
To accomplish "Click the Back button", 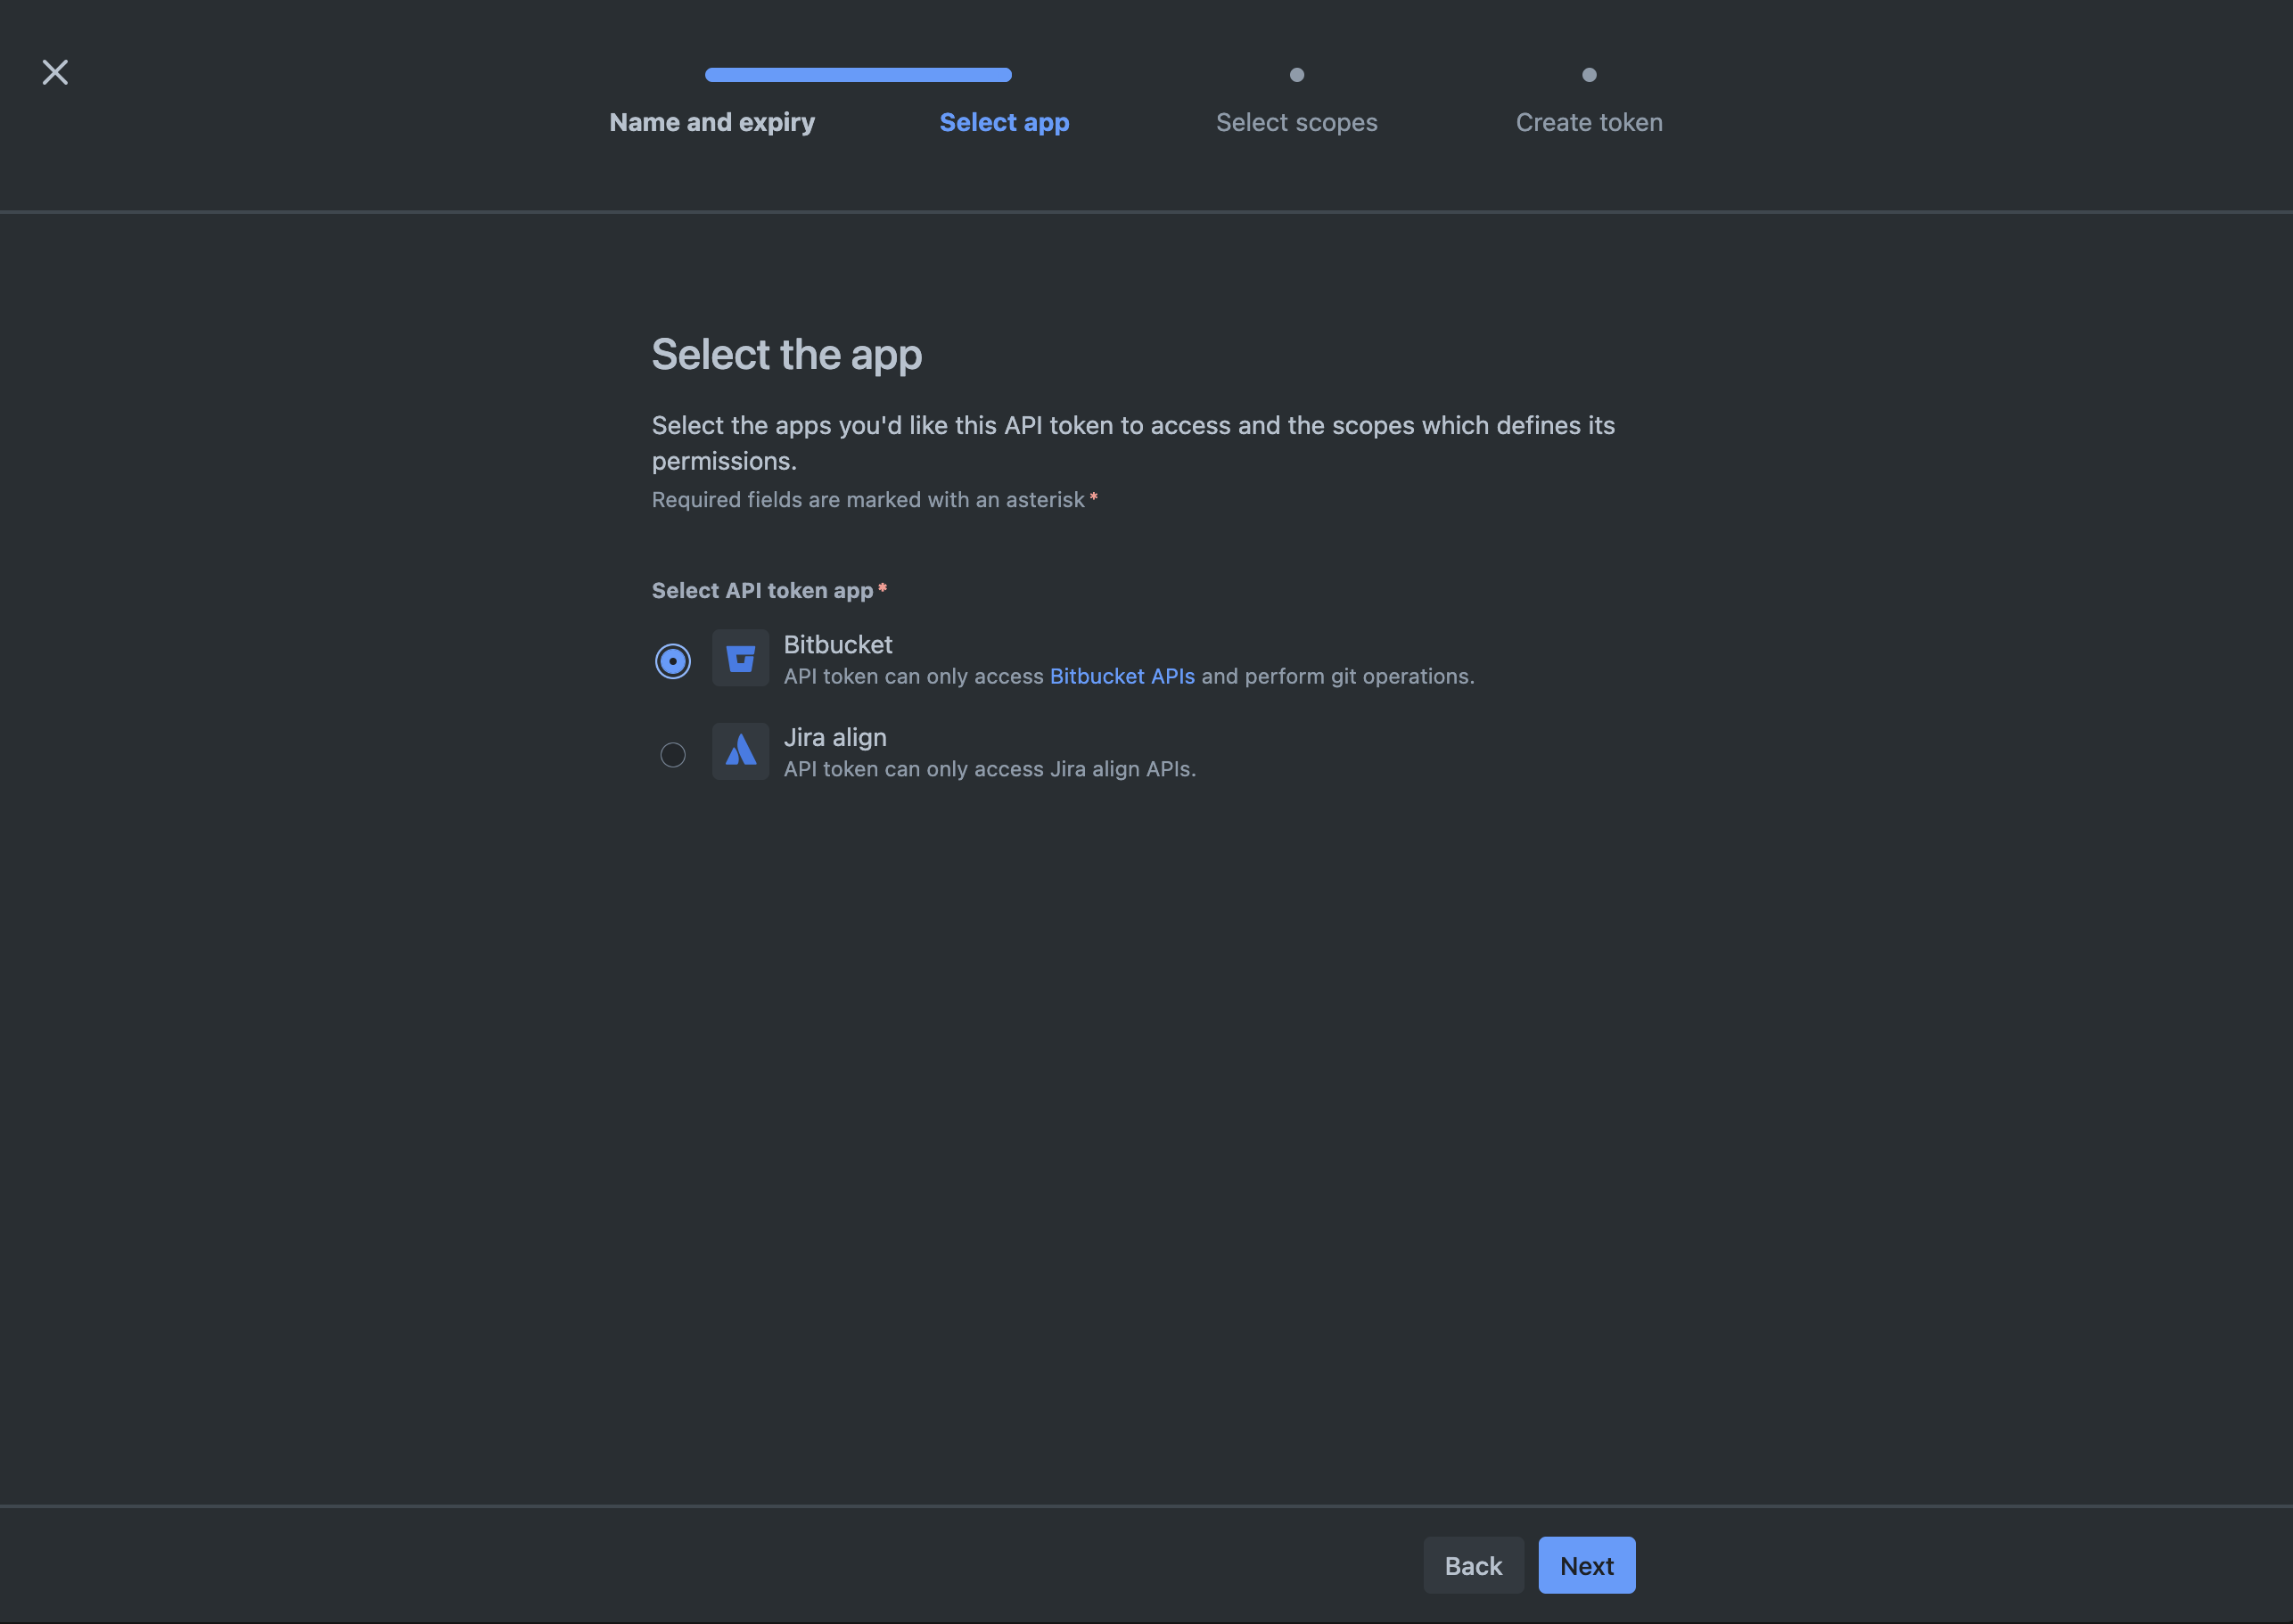I will [1473, 1565].
